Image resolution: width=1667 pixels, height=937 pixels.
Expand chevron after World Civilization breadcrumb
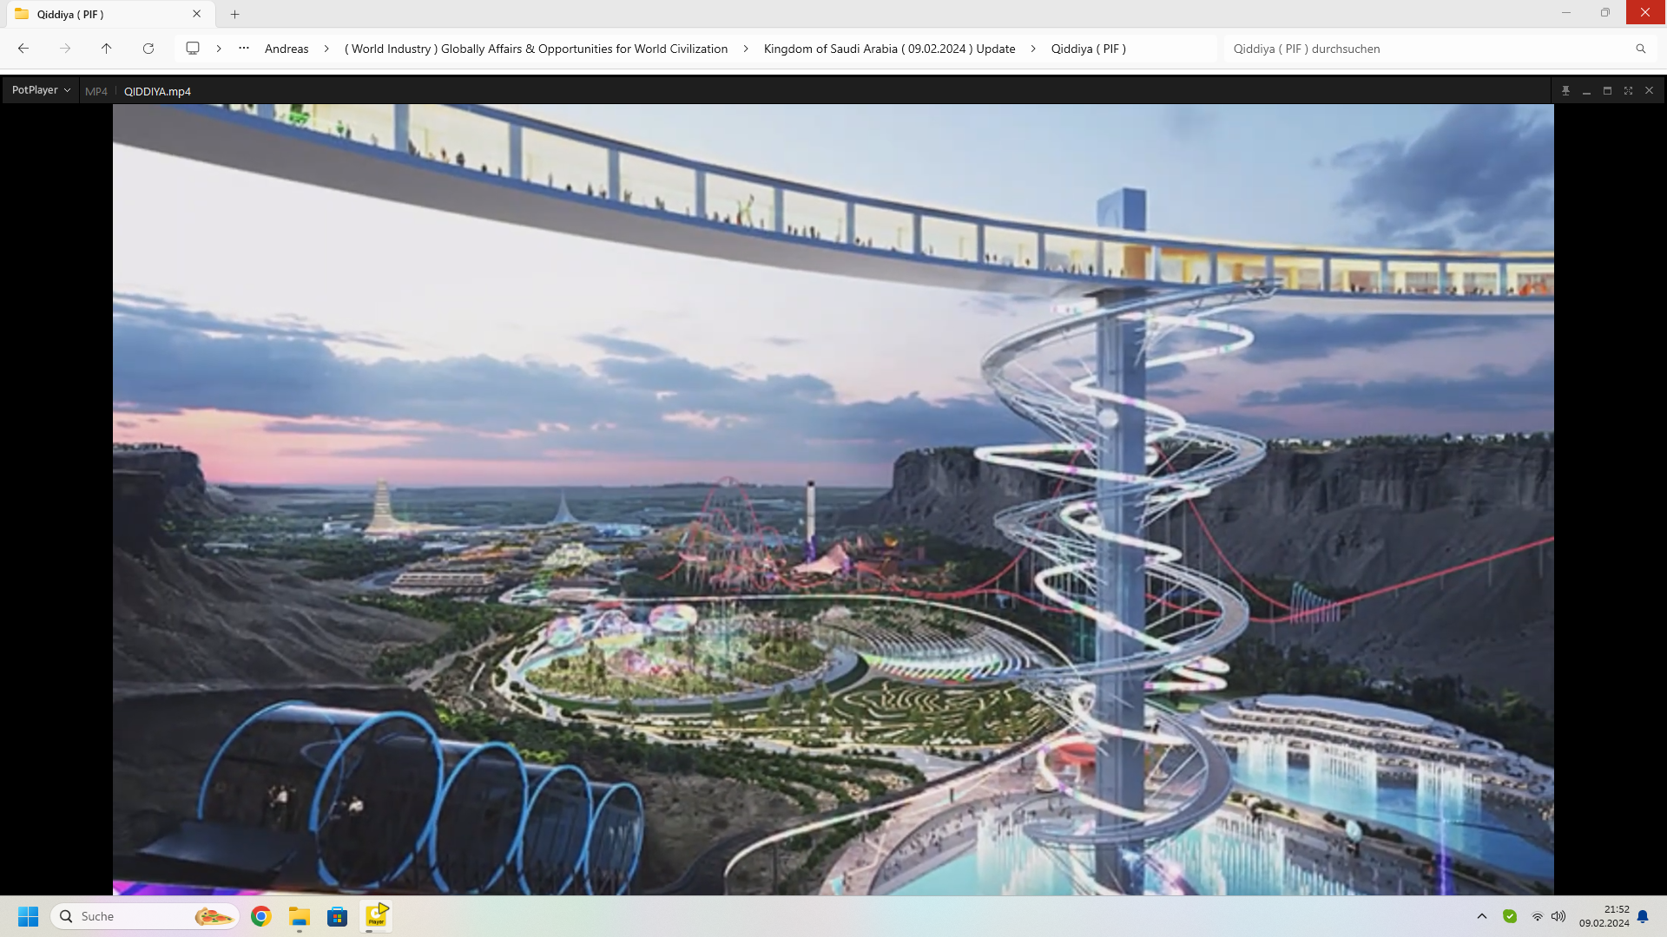coord(746,49)
